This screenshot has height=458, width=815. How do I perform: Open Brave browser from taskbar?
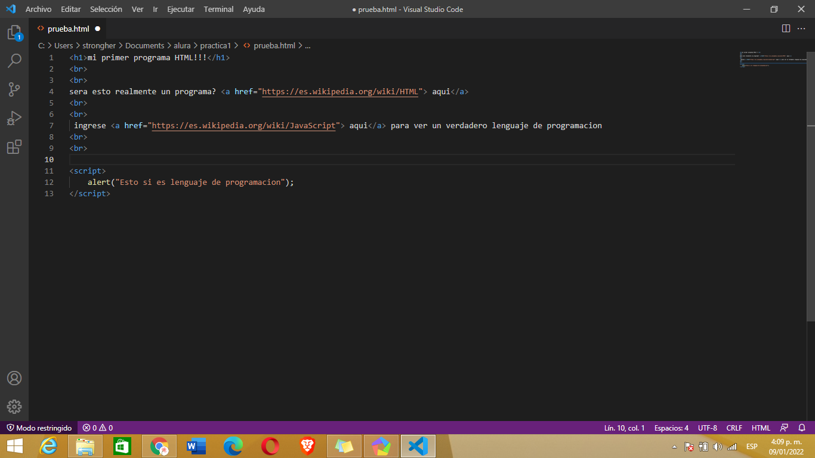click(x=307, y=446)
